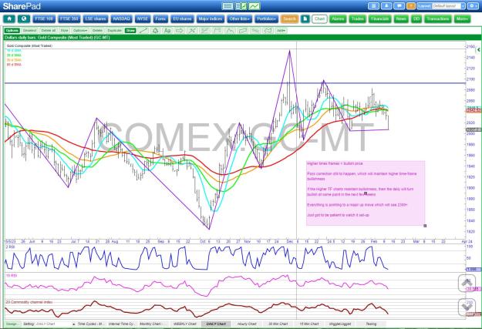Screen dimensions: 482x329
Task: Switch to list plus chart view icon
Action: [x=241, y=6]
